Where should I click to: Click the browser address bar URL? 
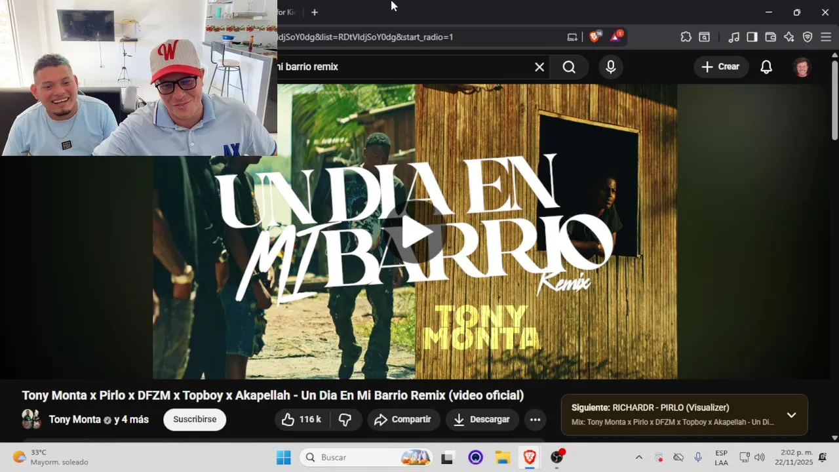365,37
